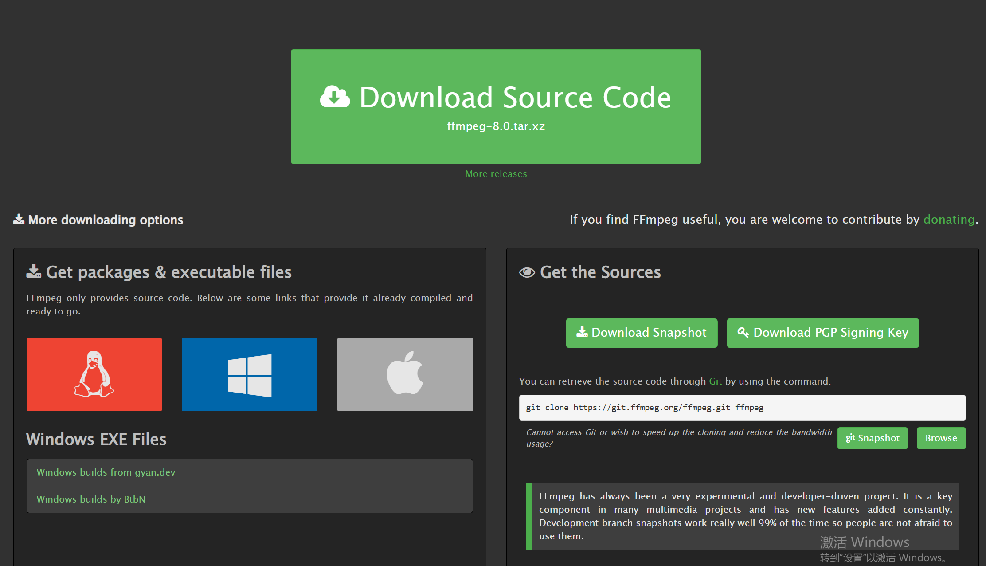The width and height of the screenshot is (986, 566).
Task: Open the donating link
Action: pos(949,220)
